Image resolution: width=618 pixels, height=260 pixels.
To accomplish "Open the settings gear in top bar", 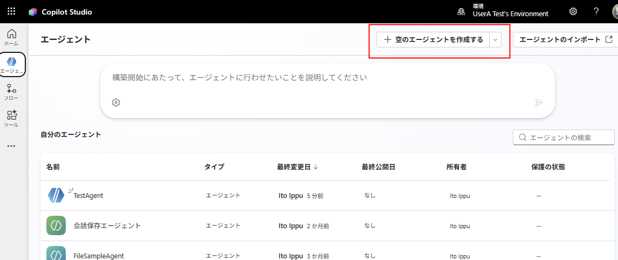I will point(573,11).
